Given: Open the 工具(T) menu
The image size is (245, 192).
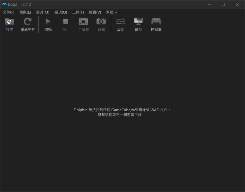Looking at the screenshot, I should click(78, 12).
